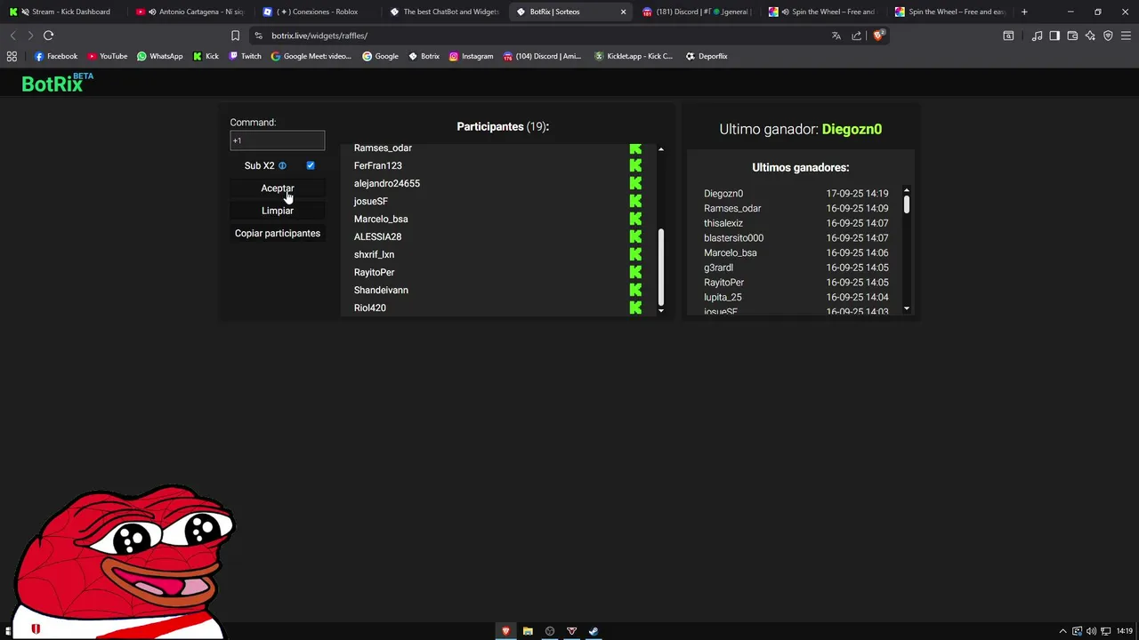Open the WhatsApp bookmark

tap(159, 56)
